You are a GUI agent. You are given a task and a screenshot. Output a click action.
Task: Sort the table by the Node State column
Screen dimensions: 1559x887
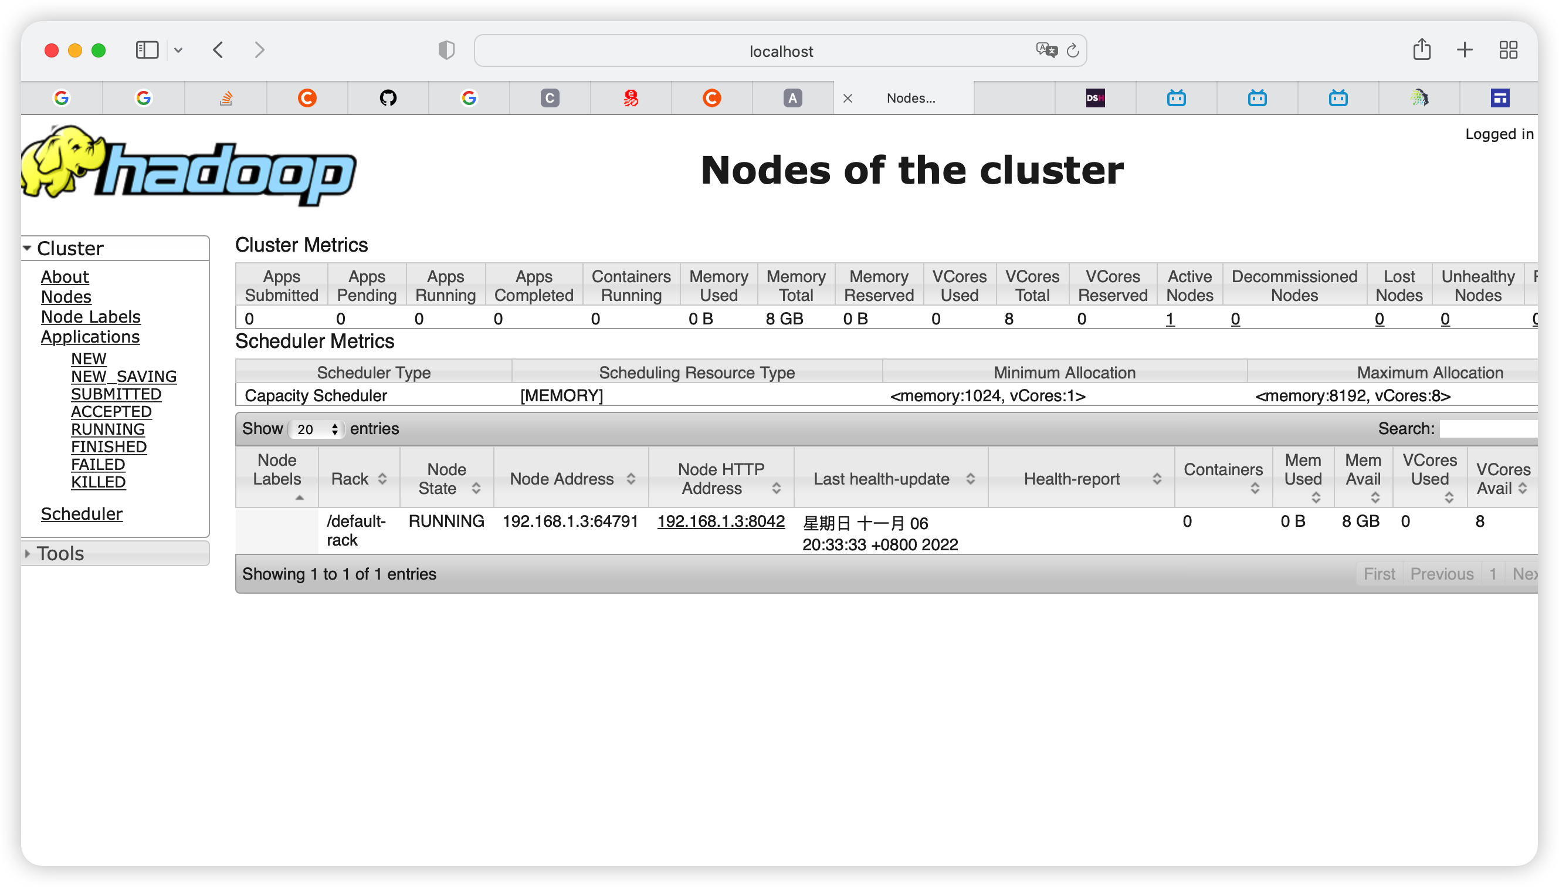pos(447,479)
